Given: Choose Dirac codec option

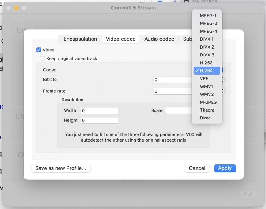Looking at the screenshot, I should click(205, 118).
